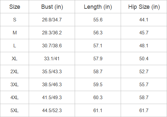
Task: Click length value 56.3
Action: tap(98, 33)
